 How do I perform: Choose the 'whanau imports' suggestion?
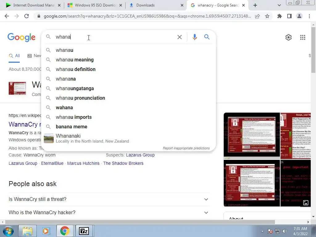129,117
